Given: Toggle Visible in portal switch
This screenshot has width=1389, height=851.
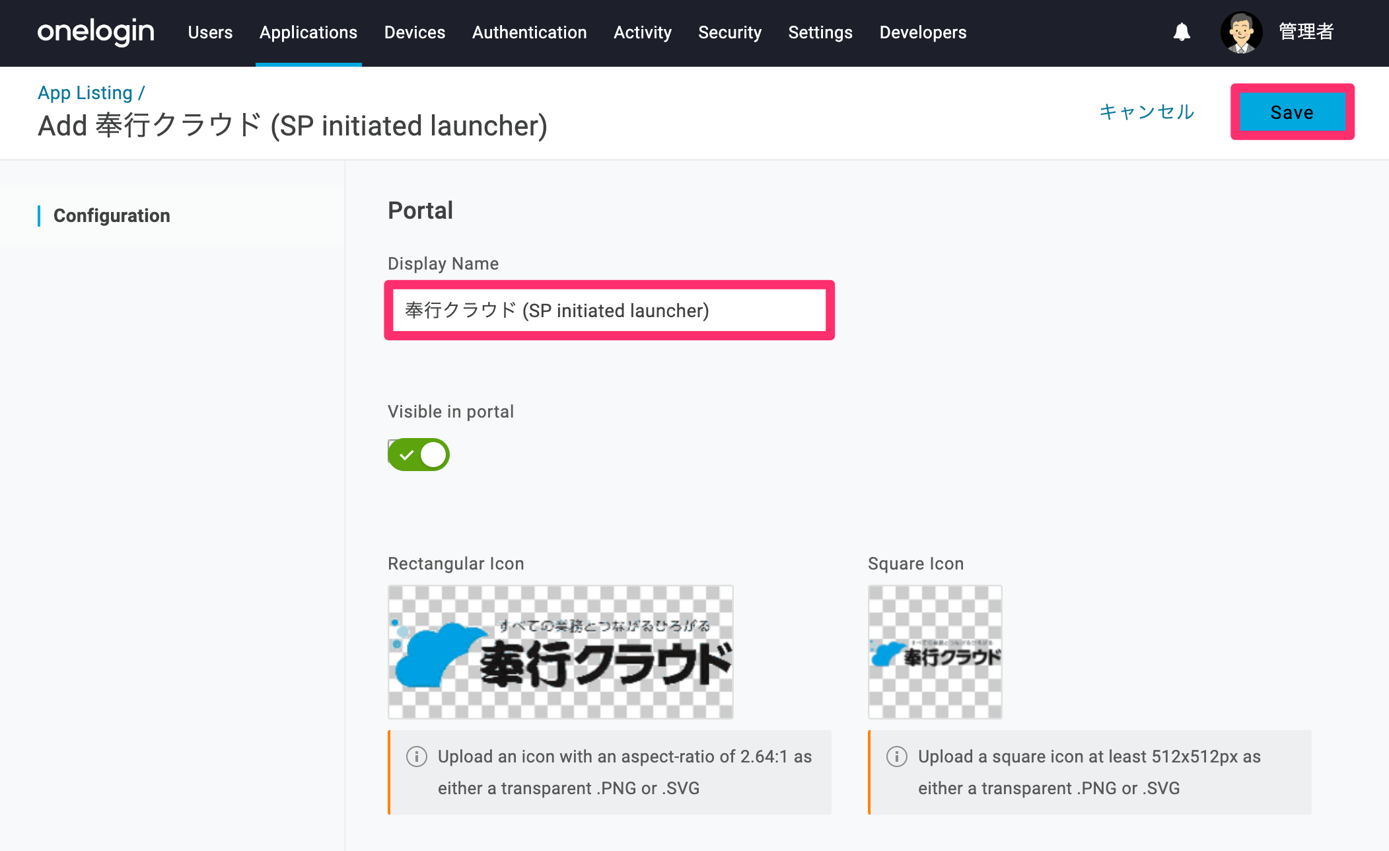Looking at the screenshot, I should click(419, 455).
